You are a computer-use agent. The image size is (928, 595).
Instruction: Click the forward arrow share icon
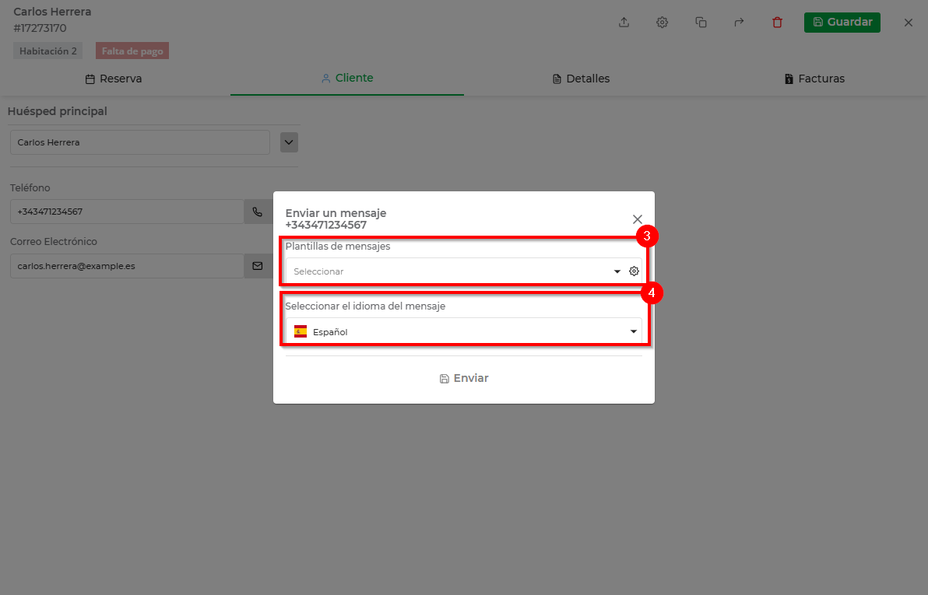739,23
